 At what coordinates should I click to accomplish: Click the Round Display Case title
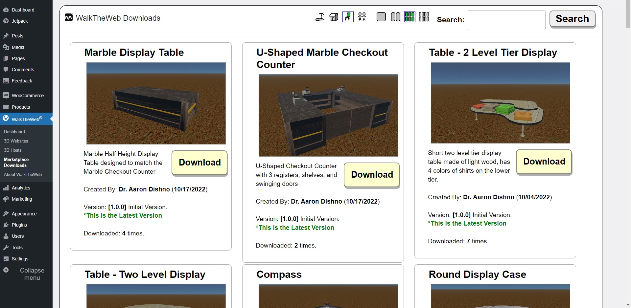point(477,275)
